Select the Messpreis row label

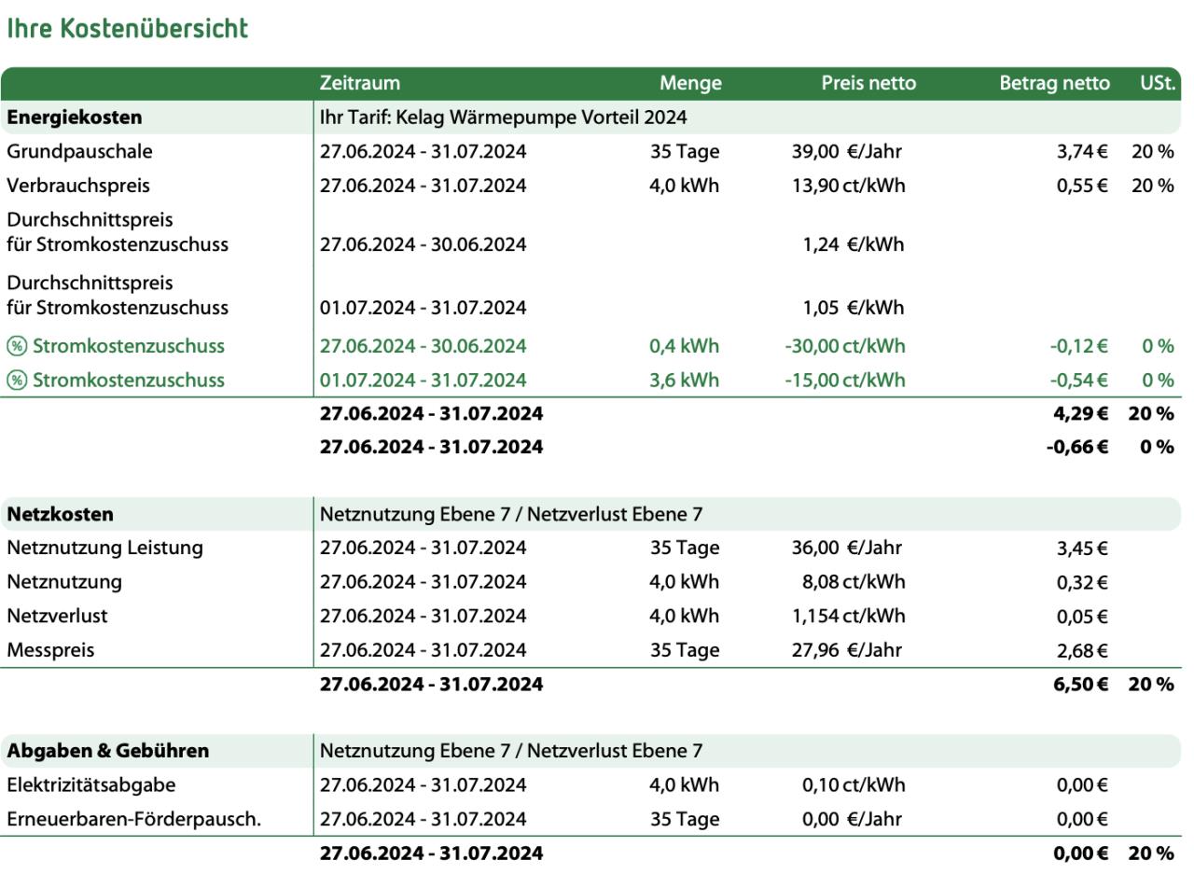coord(50,650)
